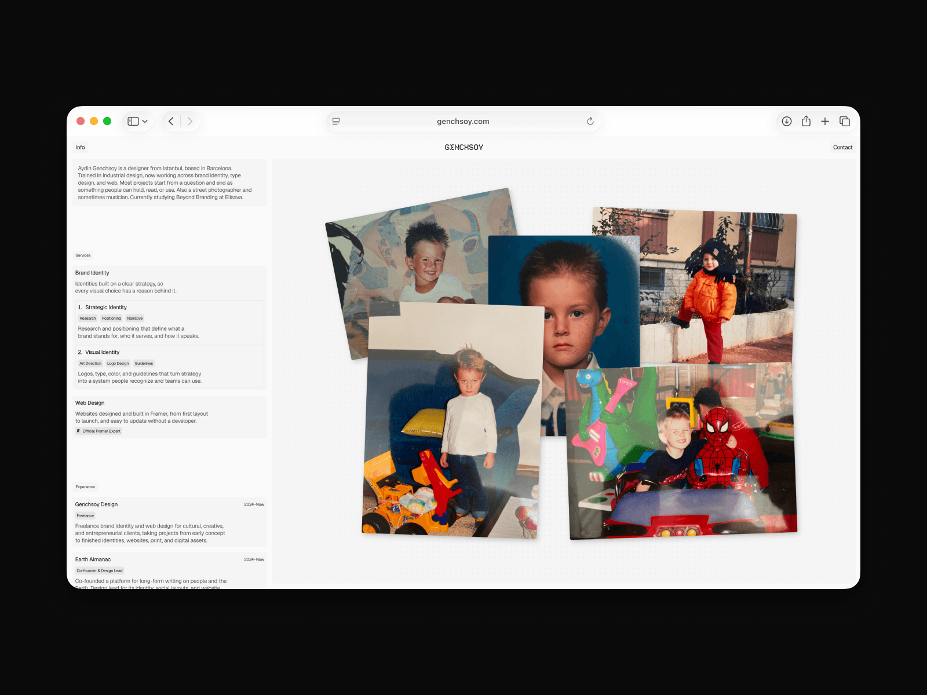Open the Info page link
The height and width of the screenshot is (695, 927).
click(x=80, y=147)
